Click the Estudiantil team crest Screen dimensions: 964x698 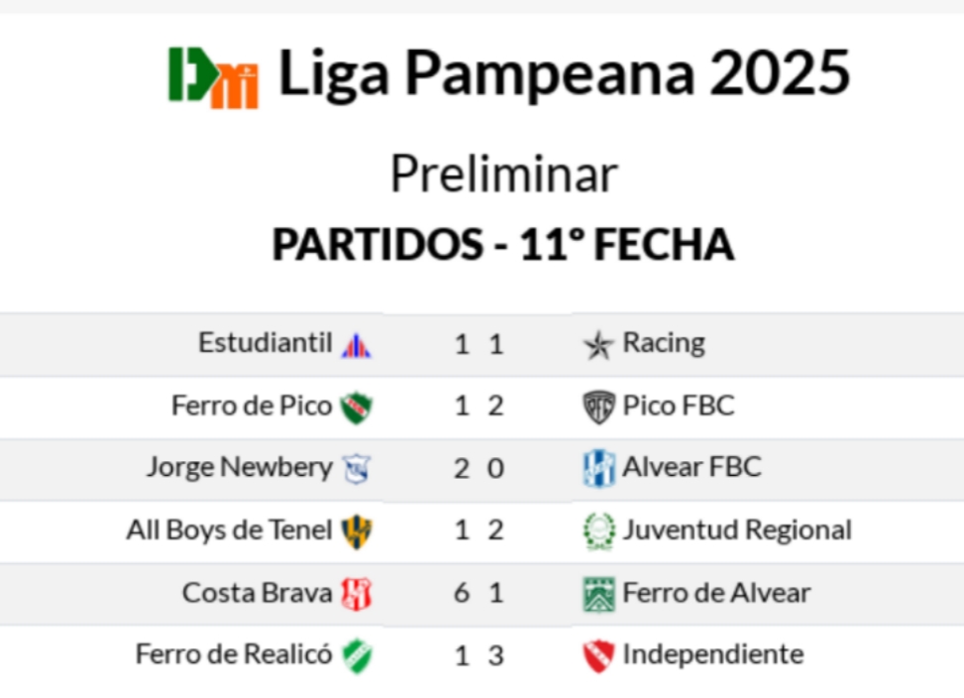[x=356, y=345]
